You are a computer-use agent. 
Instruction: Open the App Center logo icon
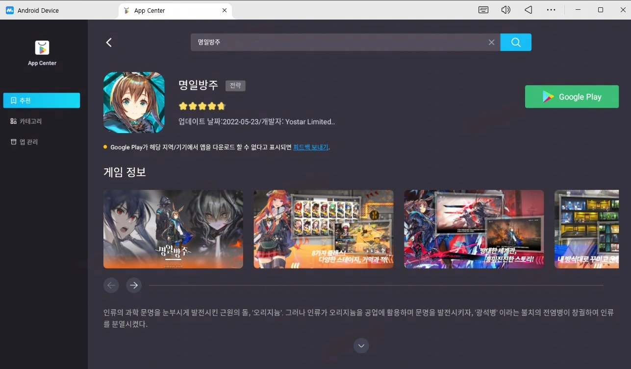tap(42, 46)
